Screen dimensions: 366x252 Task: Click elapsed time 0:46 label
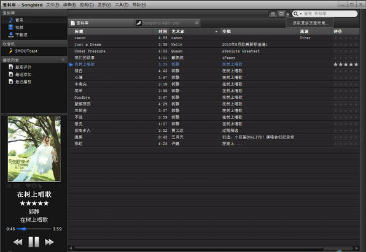(x=10, y=229)
